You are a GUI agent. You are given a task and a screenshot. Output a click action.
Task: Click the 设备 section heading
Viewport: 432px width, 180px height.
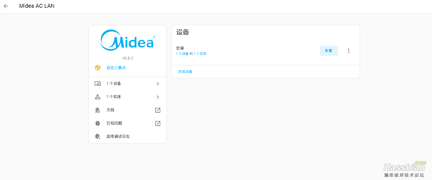[x=183, y=32]
